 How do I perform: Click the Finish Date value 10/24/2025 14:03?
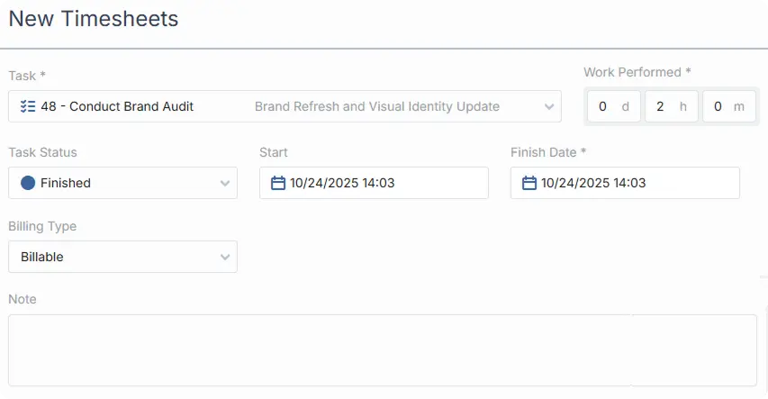click(x=593, y=183)
